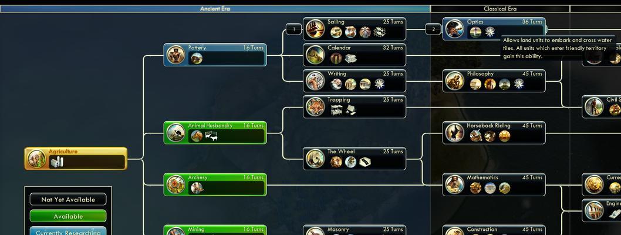
Task: Click the Animal Husbandry portrait icon
Action: 176,133
